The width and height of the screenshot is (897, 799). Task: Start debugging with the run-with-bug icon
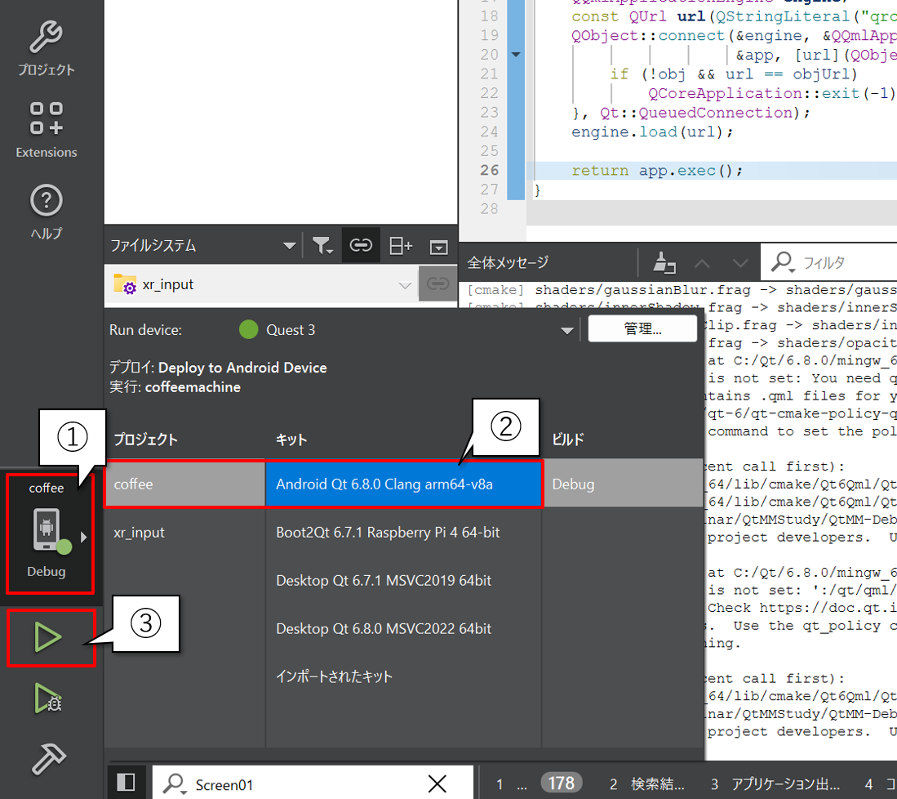pyautogui.click(x=47, y=699)
